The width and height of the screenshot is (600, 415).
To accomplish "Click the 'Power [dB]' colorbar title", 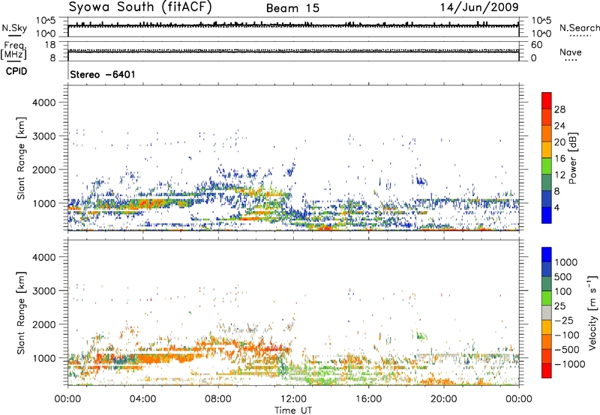I will click(x=573, y=158).
